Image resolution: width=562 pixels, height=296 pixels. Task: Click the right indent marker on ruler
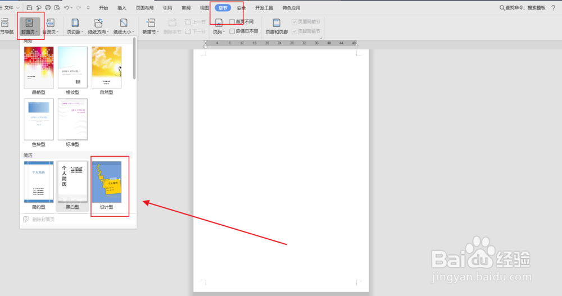pyautogui.click(x=356, y=44)
